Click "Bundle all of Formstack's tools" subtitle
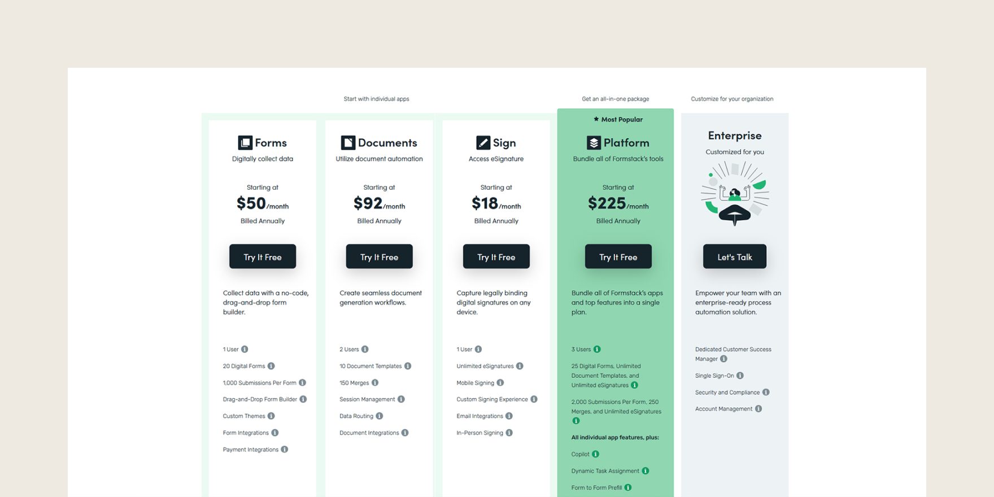 point(618,159)
